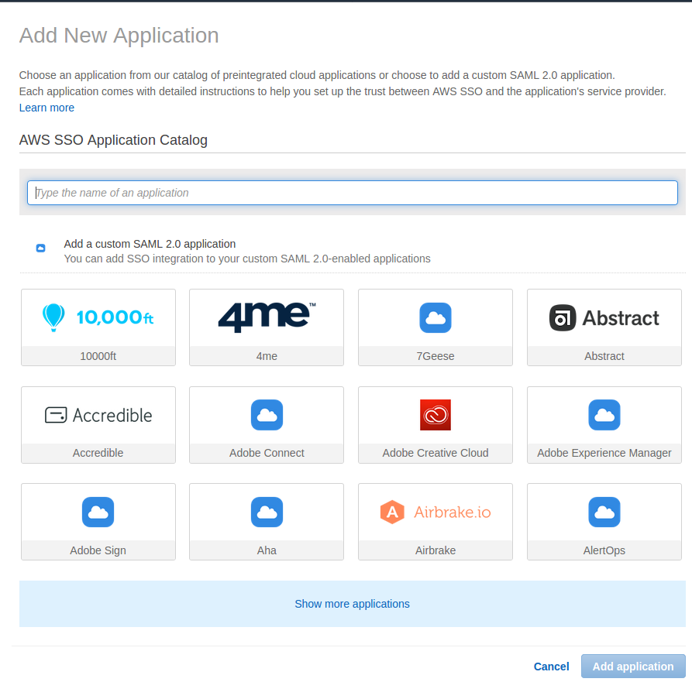Click the application name search field
692x682 pixels.
[352, 193]
